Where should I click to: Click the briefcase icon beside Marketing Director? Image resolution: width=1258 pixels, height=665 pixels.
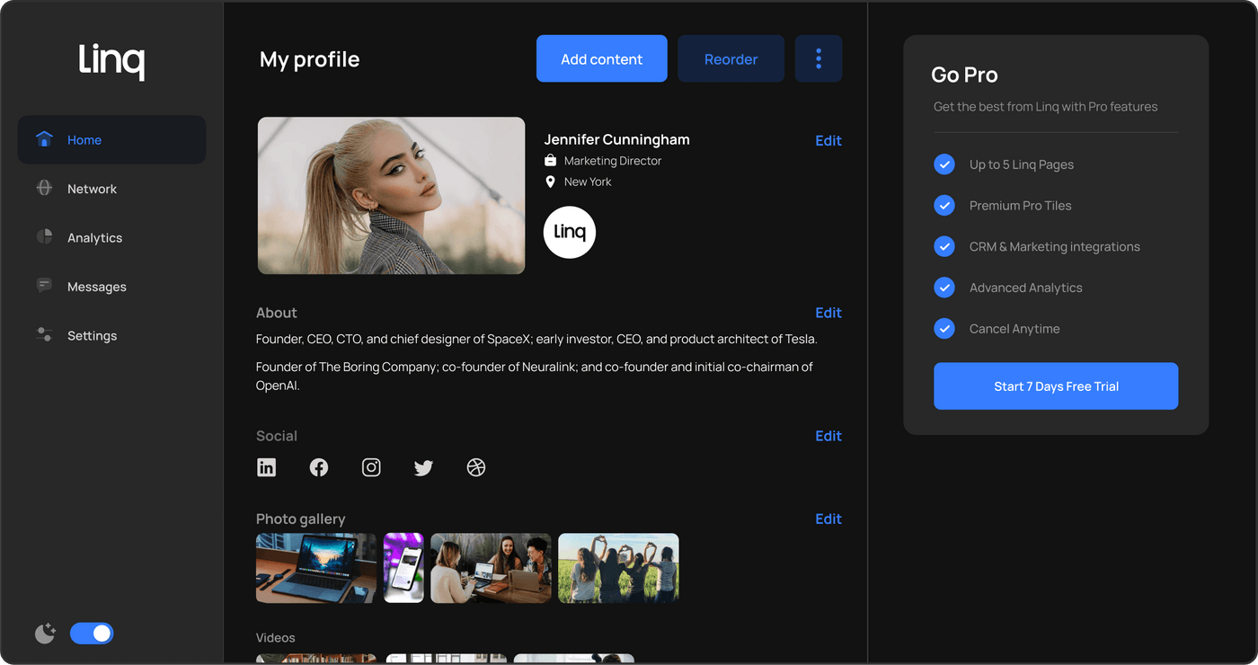coord(551,161)
